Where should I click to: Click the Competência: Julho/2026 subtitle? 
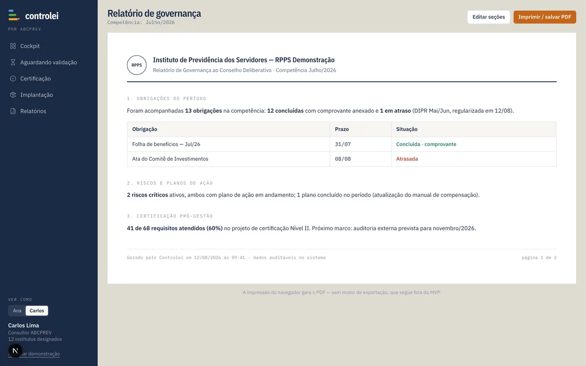point(141,22)
